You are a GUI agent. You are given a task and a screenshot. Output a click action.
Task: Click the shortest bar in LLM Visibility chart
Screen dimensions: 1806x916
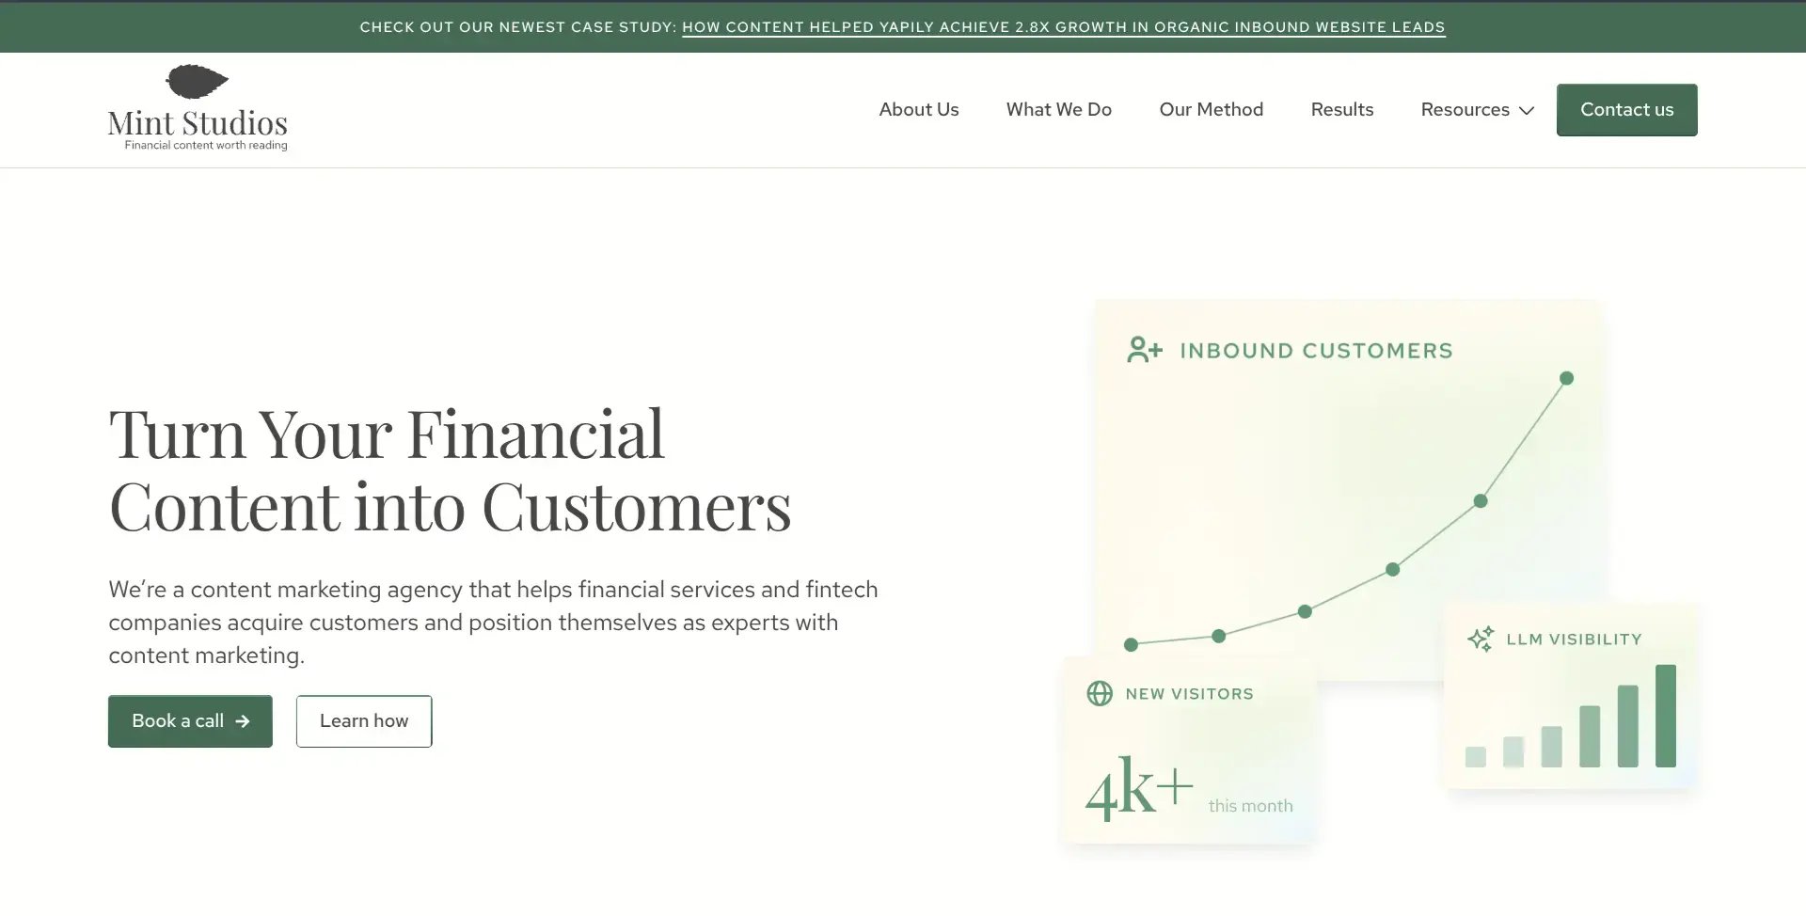[x=1475, y=756]
